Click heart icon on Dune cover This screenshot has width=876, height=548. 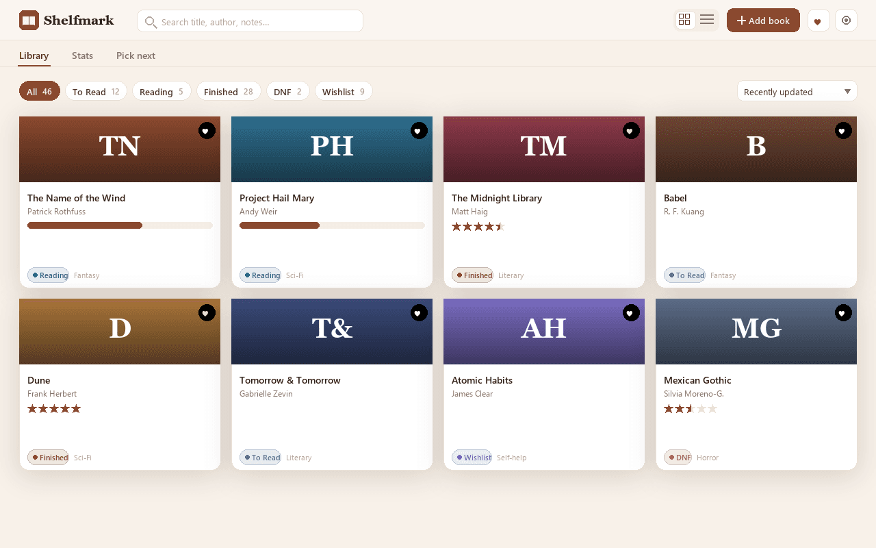click(x=207, y=312)
